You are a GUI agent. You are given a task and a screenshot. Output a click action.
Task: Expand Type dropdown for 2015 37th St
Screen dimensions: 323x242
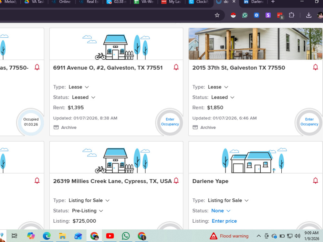click(226, 87)
